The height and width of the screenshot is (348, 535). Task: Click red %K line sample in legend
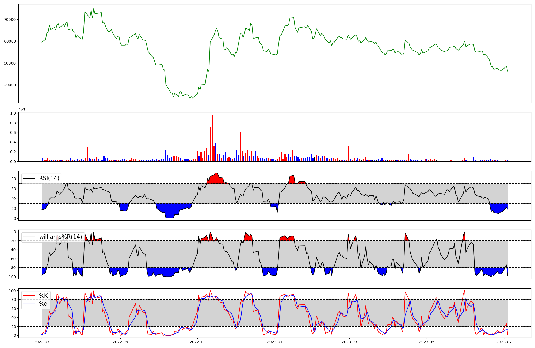click(x=29, y=296)
